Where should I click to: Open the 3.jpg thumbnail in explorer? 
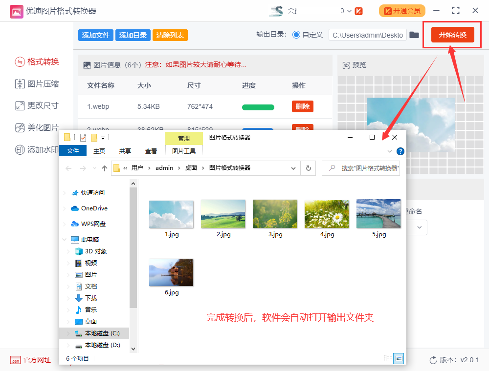275,213
